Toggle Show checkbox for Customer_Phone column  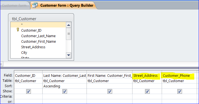(180, 91)
